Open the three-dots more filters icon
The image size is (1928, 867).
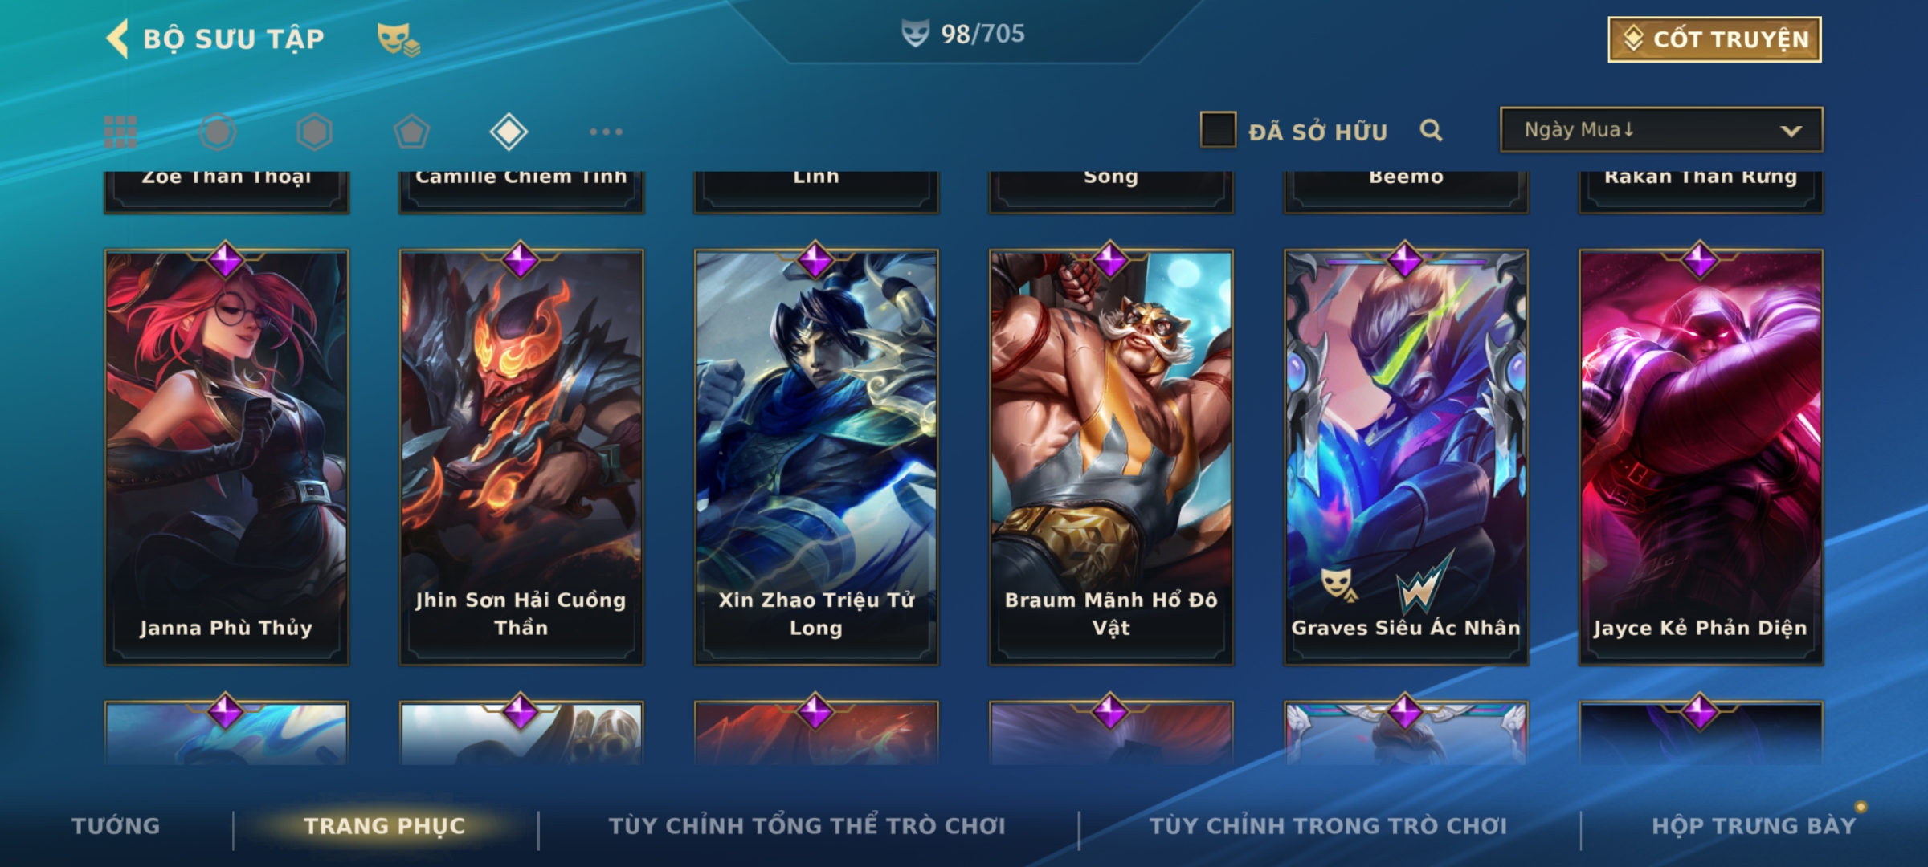coord(606,132)
